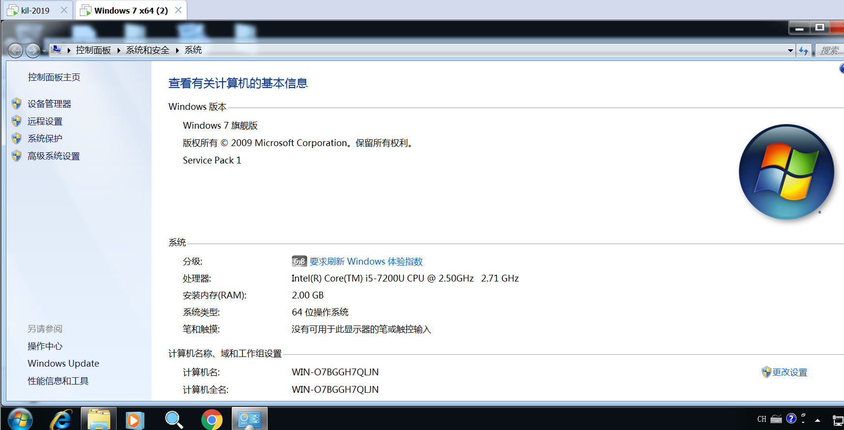Open 要求刷新 Windows 体验指数 link
The width and height of the screenshot is (844, 430).
point(366,262)
